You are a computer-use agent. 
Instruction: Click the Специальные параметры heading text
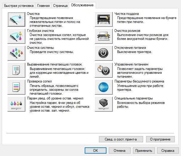(x=134, y=98)
